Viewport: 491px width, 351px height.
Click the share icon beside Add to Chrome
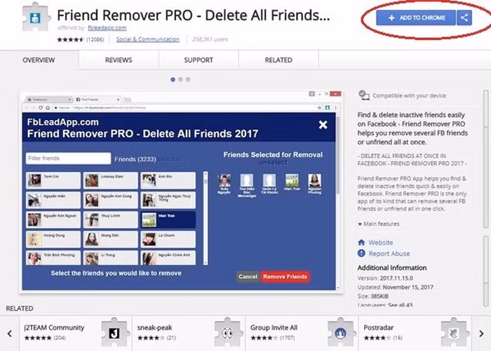pos(464,18)
